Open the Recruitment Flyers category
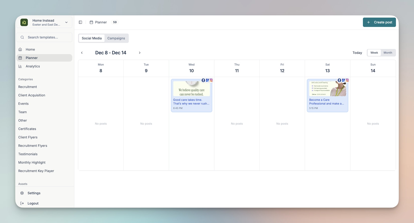This screenshot has height=223, width=414. pos(33,146)
